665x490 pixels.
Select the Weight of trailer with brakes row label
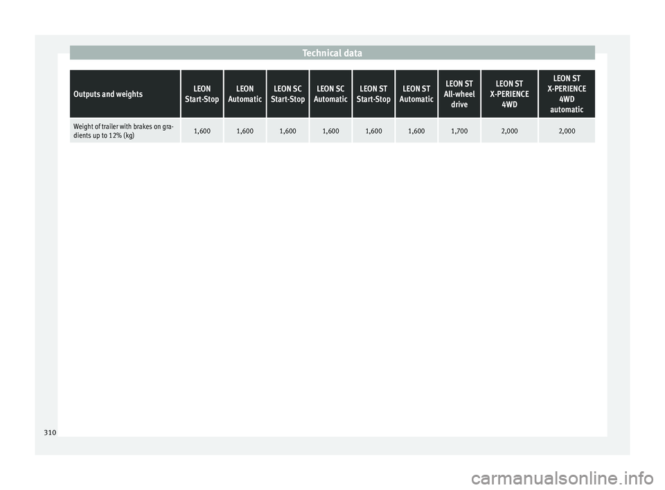pyautogui.click(x=123, y=131)
